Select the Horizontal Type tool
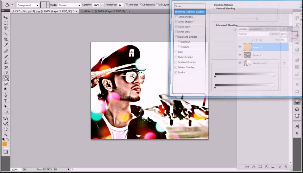 coord(6,101)
